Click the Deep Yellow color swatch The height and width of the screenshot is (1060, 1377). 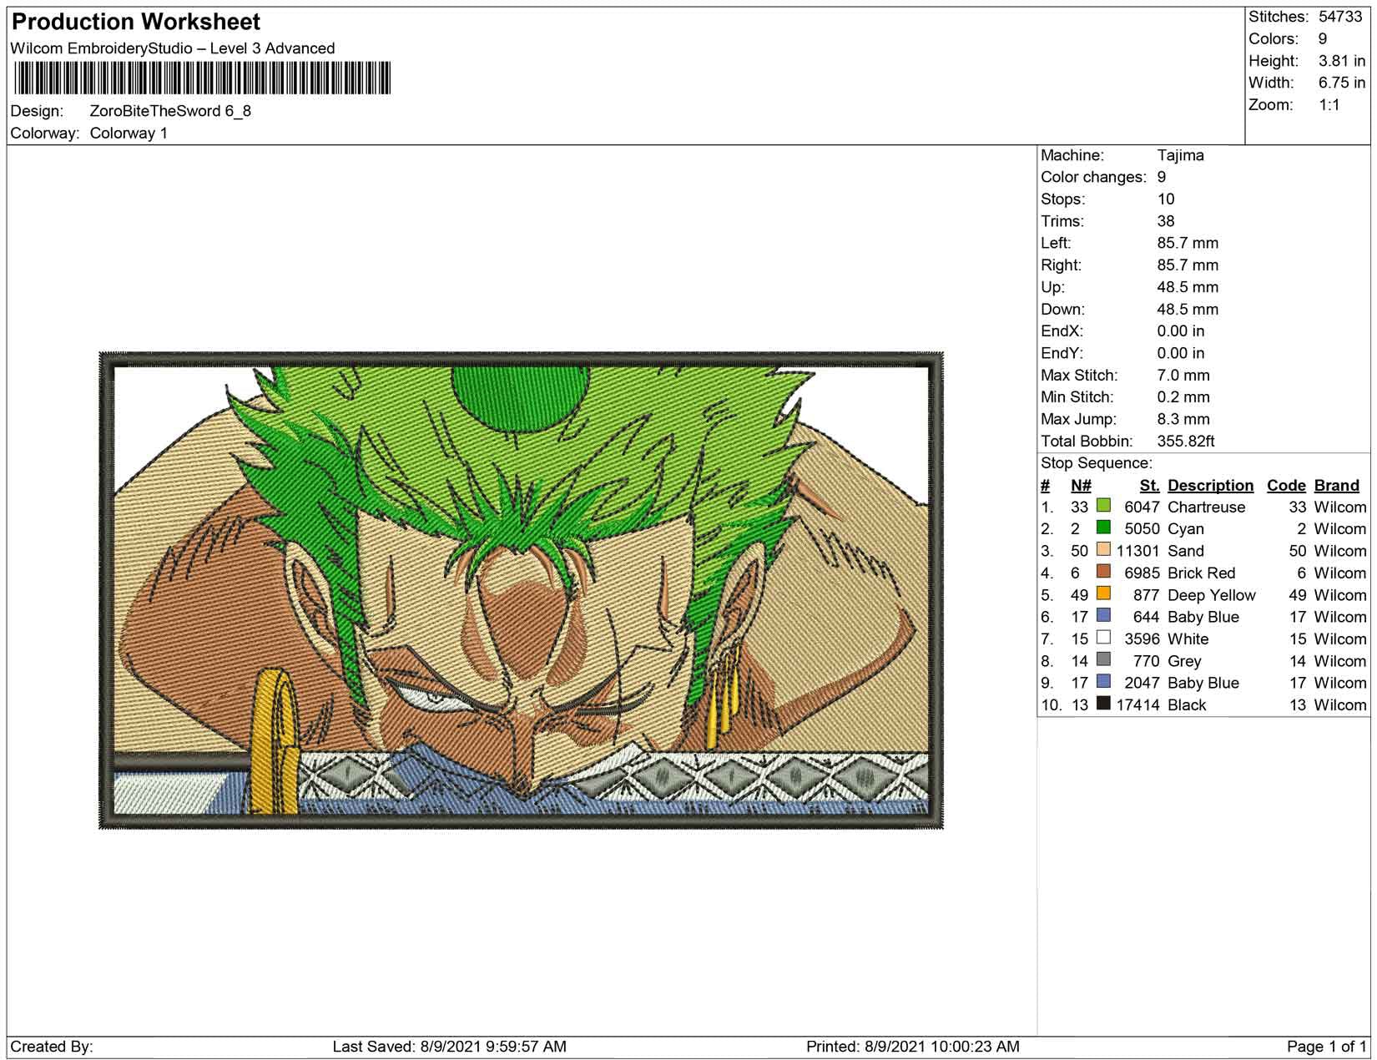[x=1103, y=593]
